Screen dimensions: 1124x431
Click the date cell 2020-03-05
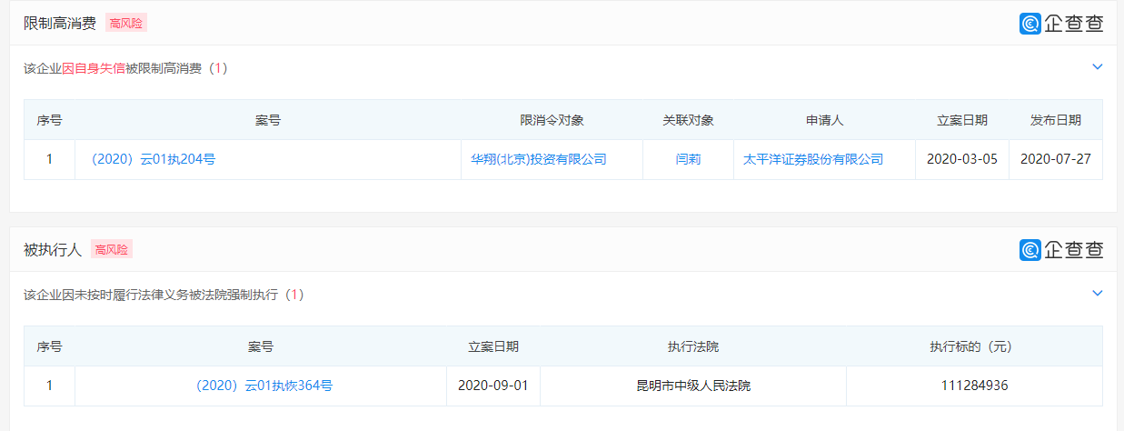pyautogui.click(x=962, y=159)
